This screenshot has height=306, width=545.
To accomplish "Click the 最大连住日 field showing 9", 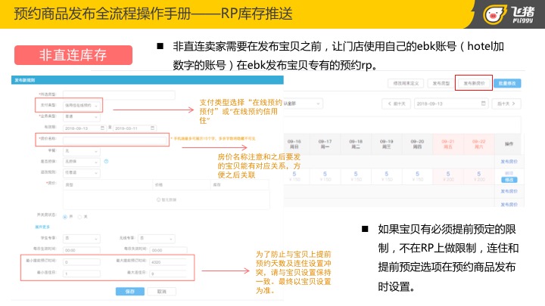I will 169,274.
